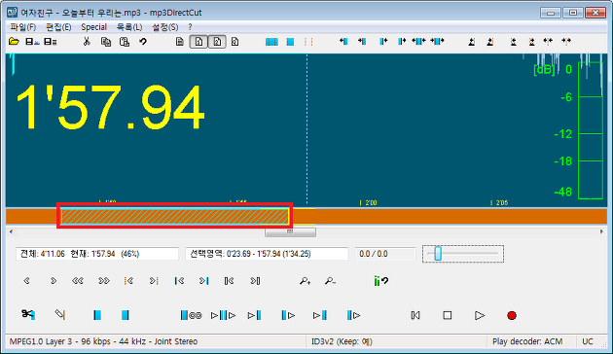Click the 전체: 4'11.06 position field
The image size is (613, 354).
coord(97,254)
